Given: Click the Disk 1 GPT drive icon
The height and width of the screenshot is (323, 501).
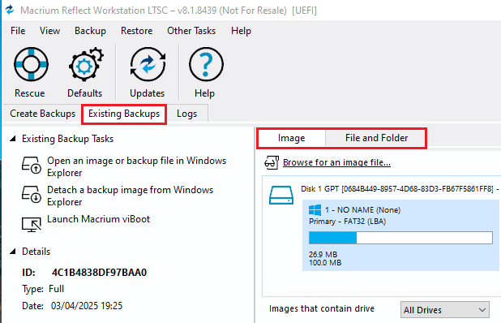Looking at the screenshot, I should pos(281,195).
